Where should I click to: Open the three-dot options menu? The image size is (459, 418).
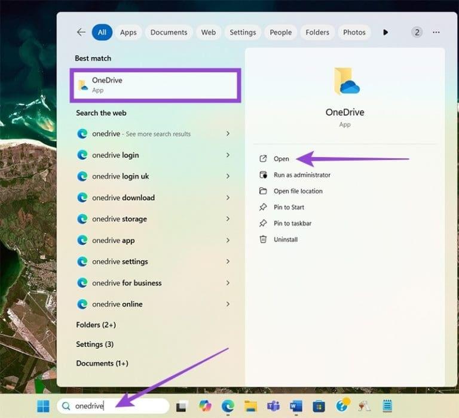(x=436, y=32)
